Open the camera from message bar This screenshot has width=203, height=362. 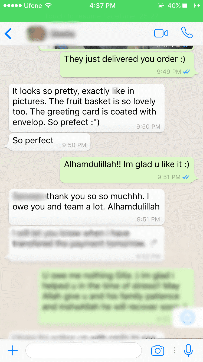coord(158,350)
